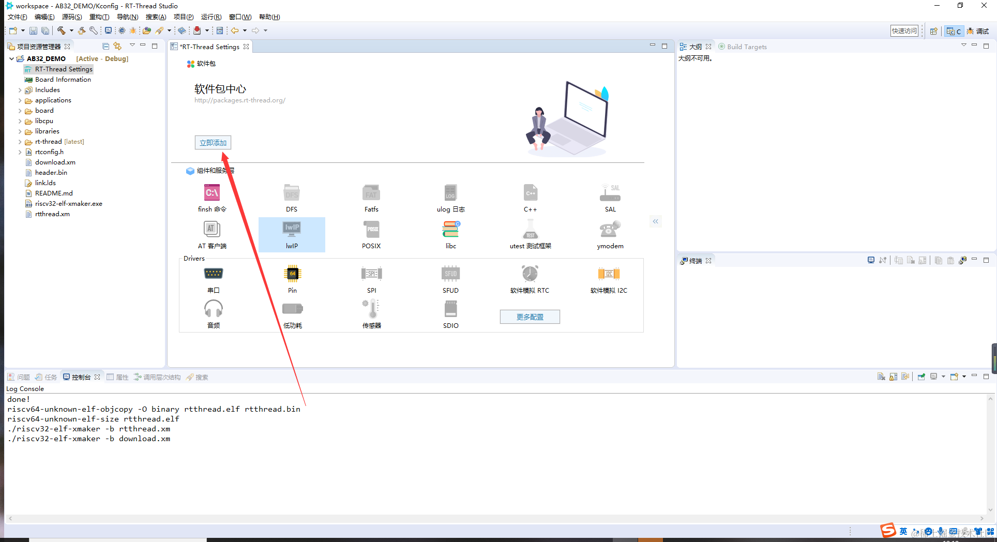Click the Rebuild hammer-with-arrows icon

(x=82, y=31)
